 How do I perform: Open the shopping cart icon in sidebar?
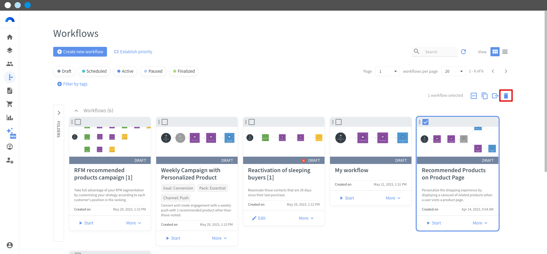pyautogui.click(x=10, y=104)
